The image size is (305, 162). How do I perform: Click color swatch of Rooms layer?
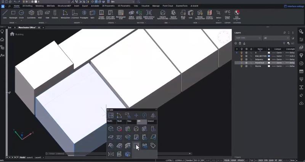[x=269, y=66]
